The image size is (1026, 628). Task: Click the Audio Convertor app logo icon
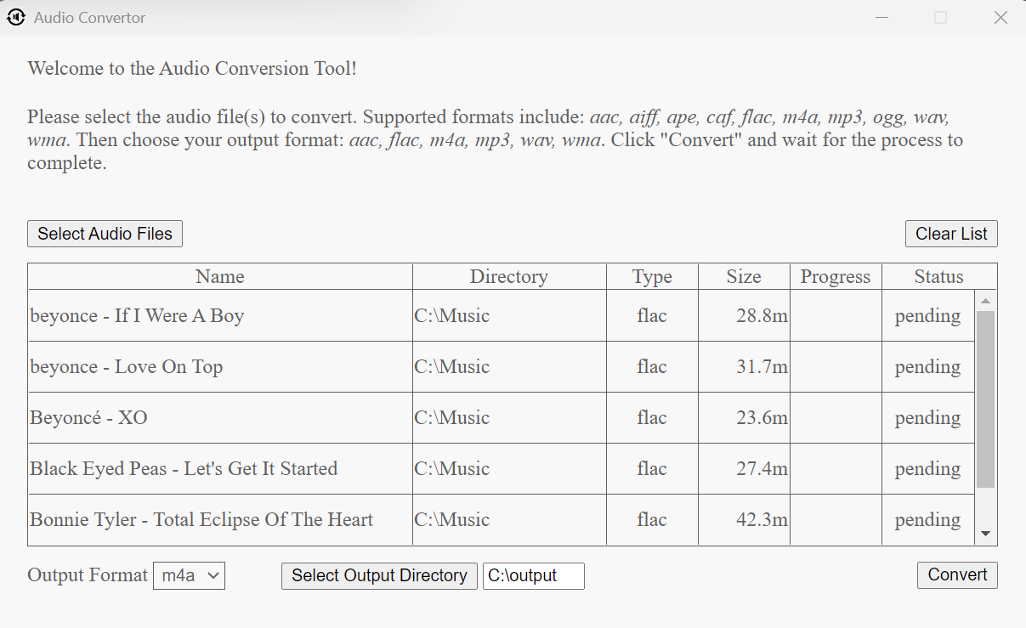[14, 16]
